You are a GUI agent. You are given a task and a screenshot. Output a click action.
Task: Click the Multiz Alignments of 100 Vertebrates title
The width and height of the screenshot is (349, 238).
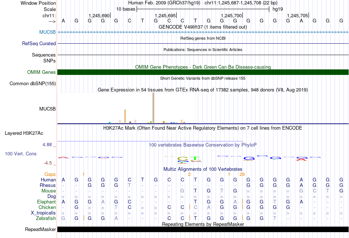(203, 169)
